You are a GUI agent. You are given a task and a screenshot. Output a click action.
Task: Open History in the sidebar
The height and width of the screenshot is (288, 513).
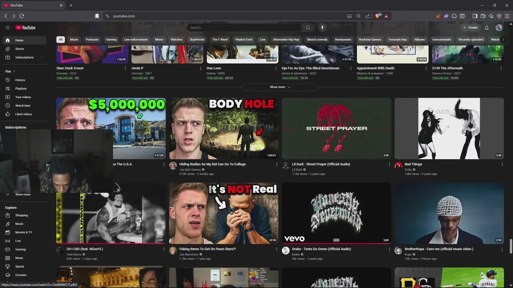(x=25, y=80)
